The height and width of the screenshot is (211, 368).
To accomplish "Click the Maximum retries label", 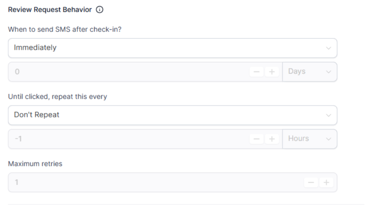I will [35, 164].
